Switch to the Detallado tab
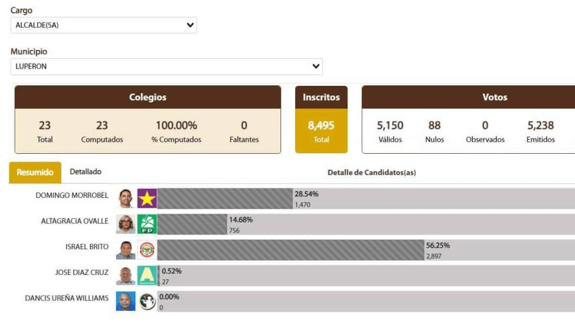 point(85,172)
